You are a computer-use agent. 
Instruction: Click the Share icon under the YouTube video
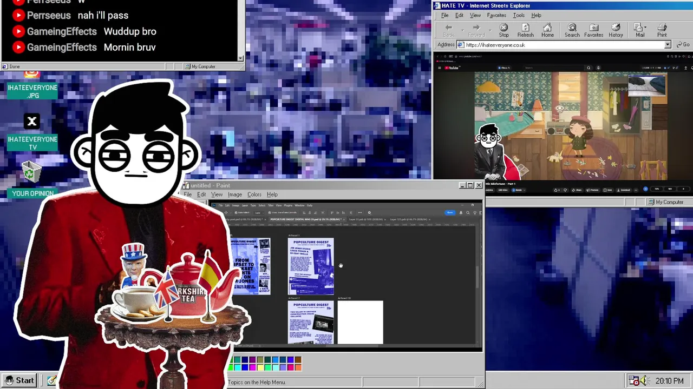[577, 190]
